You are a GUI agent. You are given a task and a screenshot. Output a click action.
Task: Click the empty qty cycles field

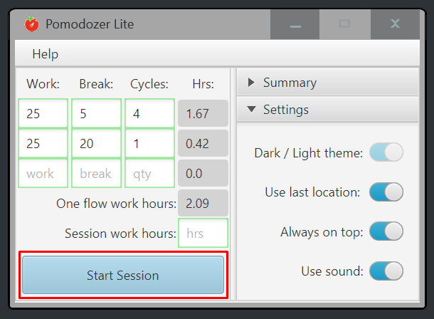(149, 173)
